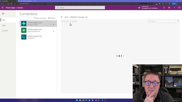Image resolution: width=182 pixels, height=102 pixels.
Task: Click the Canvas link in the header
Action: tap(20, 8)
